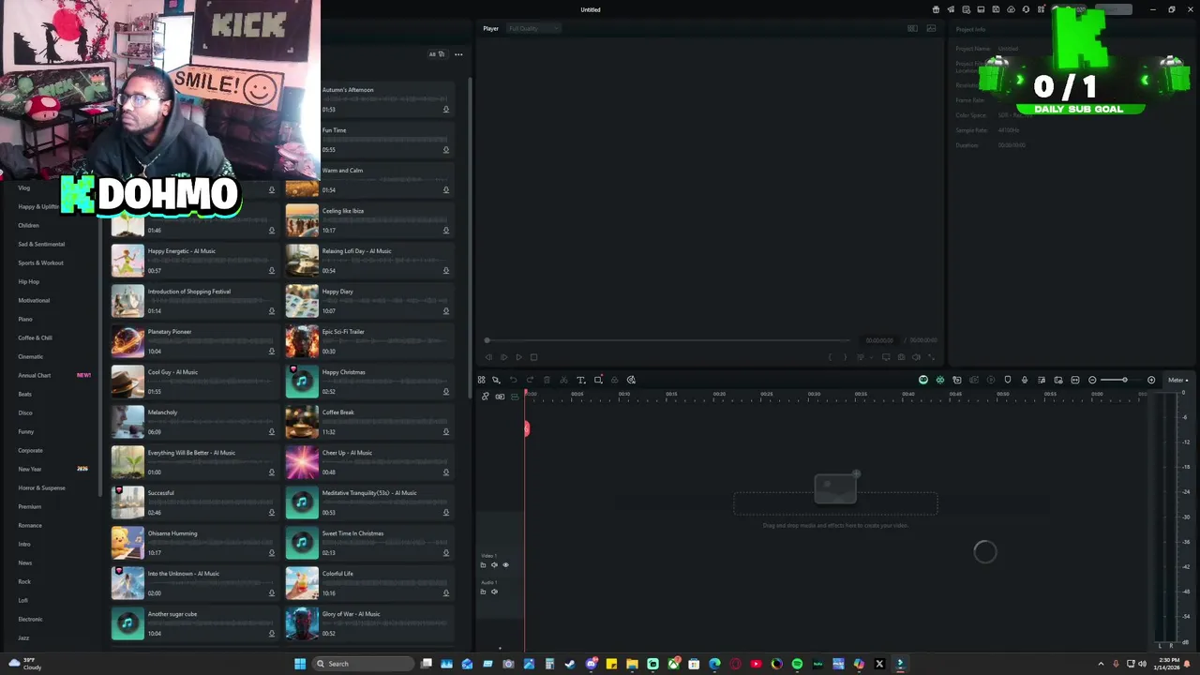Screen dimensions: 1200x675
Task: Download the Epic Sci-Fi Trailer track
Action: (446, 352)
